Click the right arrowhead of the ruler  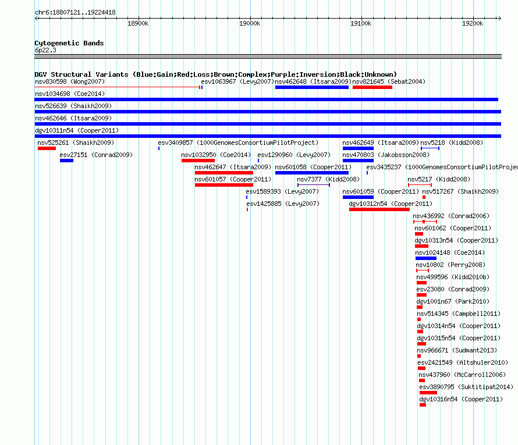[500, 18]
